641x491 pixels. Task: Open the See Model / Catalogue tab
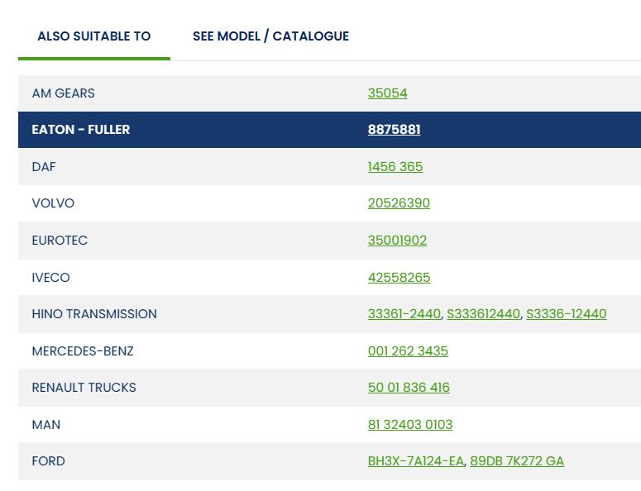coord(270,36)
